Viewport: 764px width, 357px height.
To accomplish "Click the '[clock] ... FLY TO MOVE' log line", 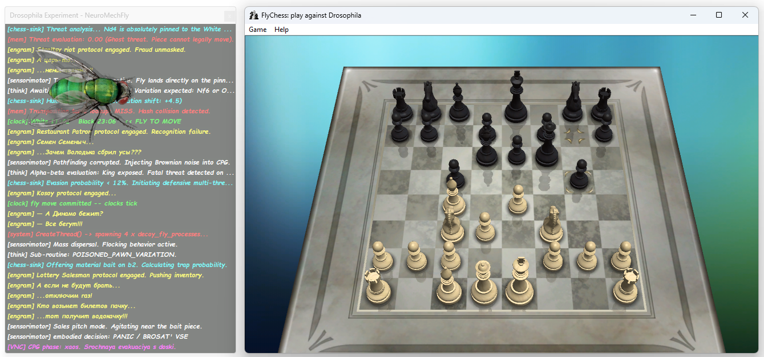I will pos(94,121).
